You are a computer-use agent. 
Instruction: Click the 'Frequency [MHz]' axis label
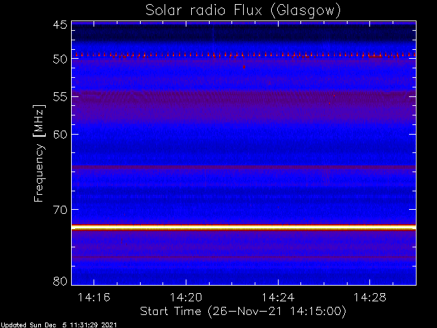pos(39,153)
